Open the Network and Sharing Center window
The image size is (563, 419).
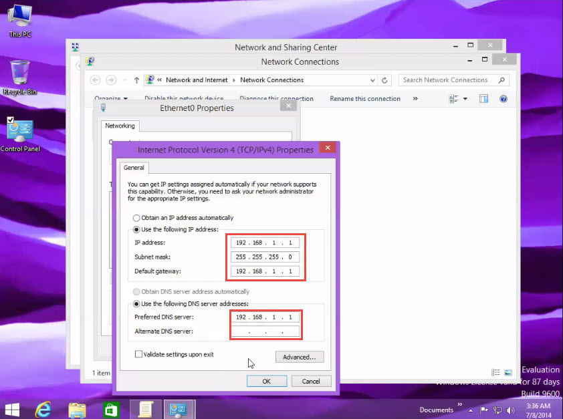coord(286,47)
